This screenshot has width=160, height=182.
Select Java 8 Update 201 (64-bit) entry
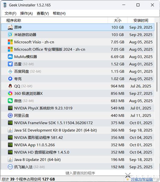pyautogui.click(x=37, y=160)
